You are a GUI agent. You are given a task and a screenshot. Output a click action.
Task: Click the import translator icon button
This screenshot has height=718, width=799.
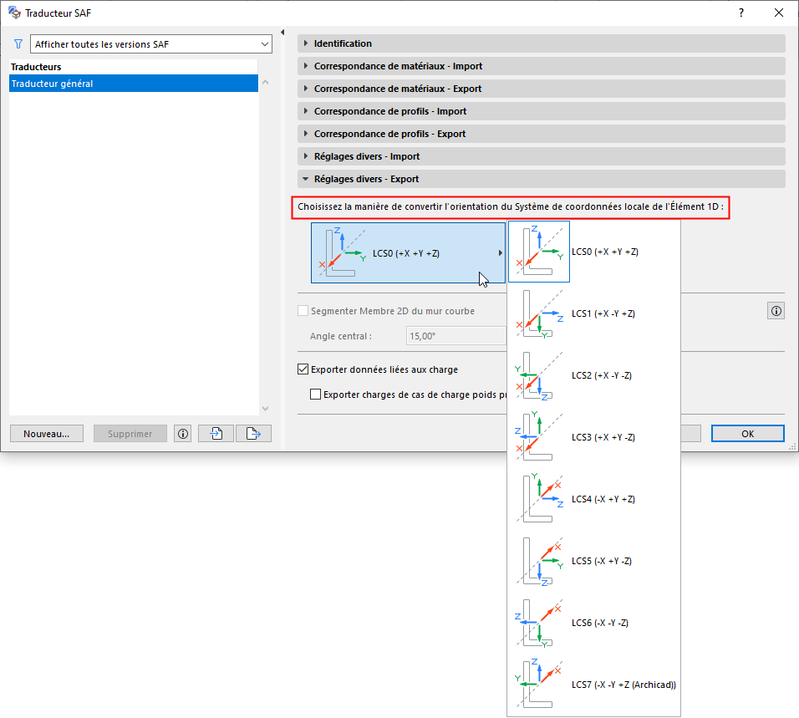tap(216, 434)
